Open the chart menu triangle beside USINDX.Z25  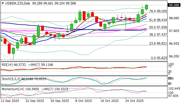(x=3, y=3)
